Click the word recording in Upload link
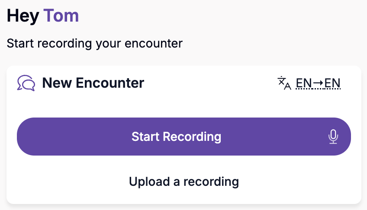This screenshot has height=210, width=367. [x=211, y=181]
